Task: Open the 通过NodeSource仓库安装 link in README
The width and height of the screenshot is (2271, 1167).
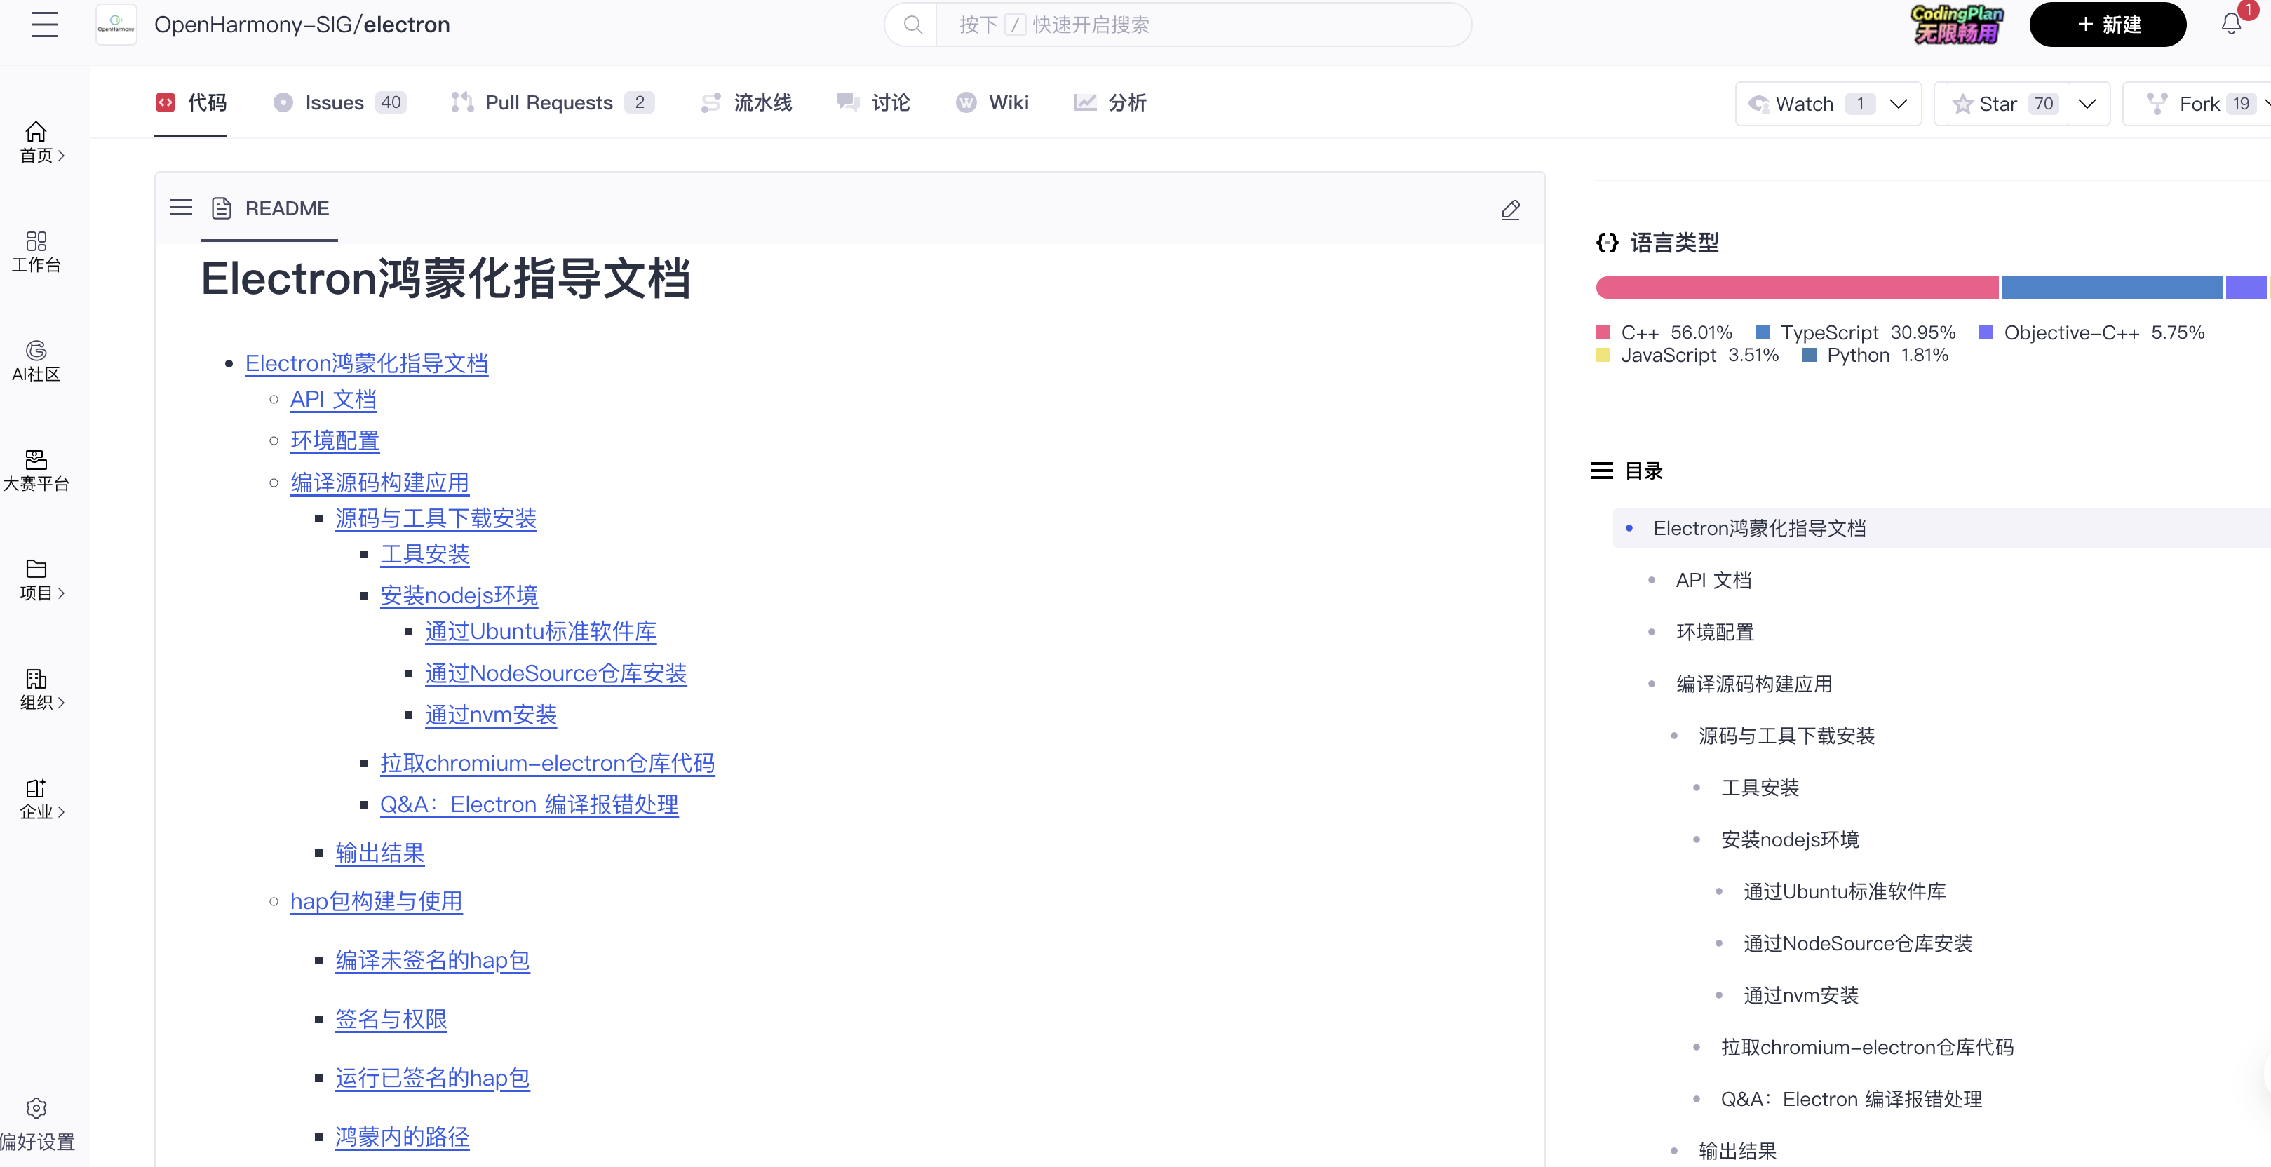Action: click(555, 673)
